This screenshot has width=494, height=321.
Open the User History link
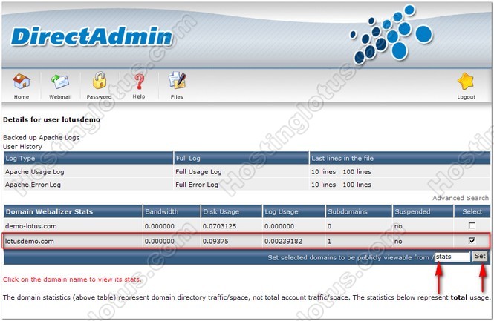point(22,147)
